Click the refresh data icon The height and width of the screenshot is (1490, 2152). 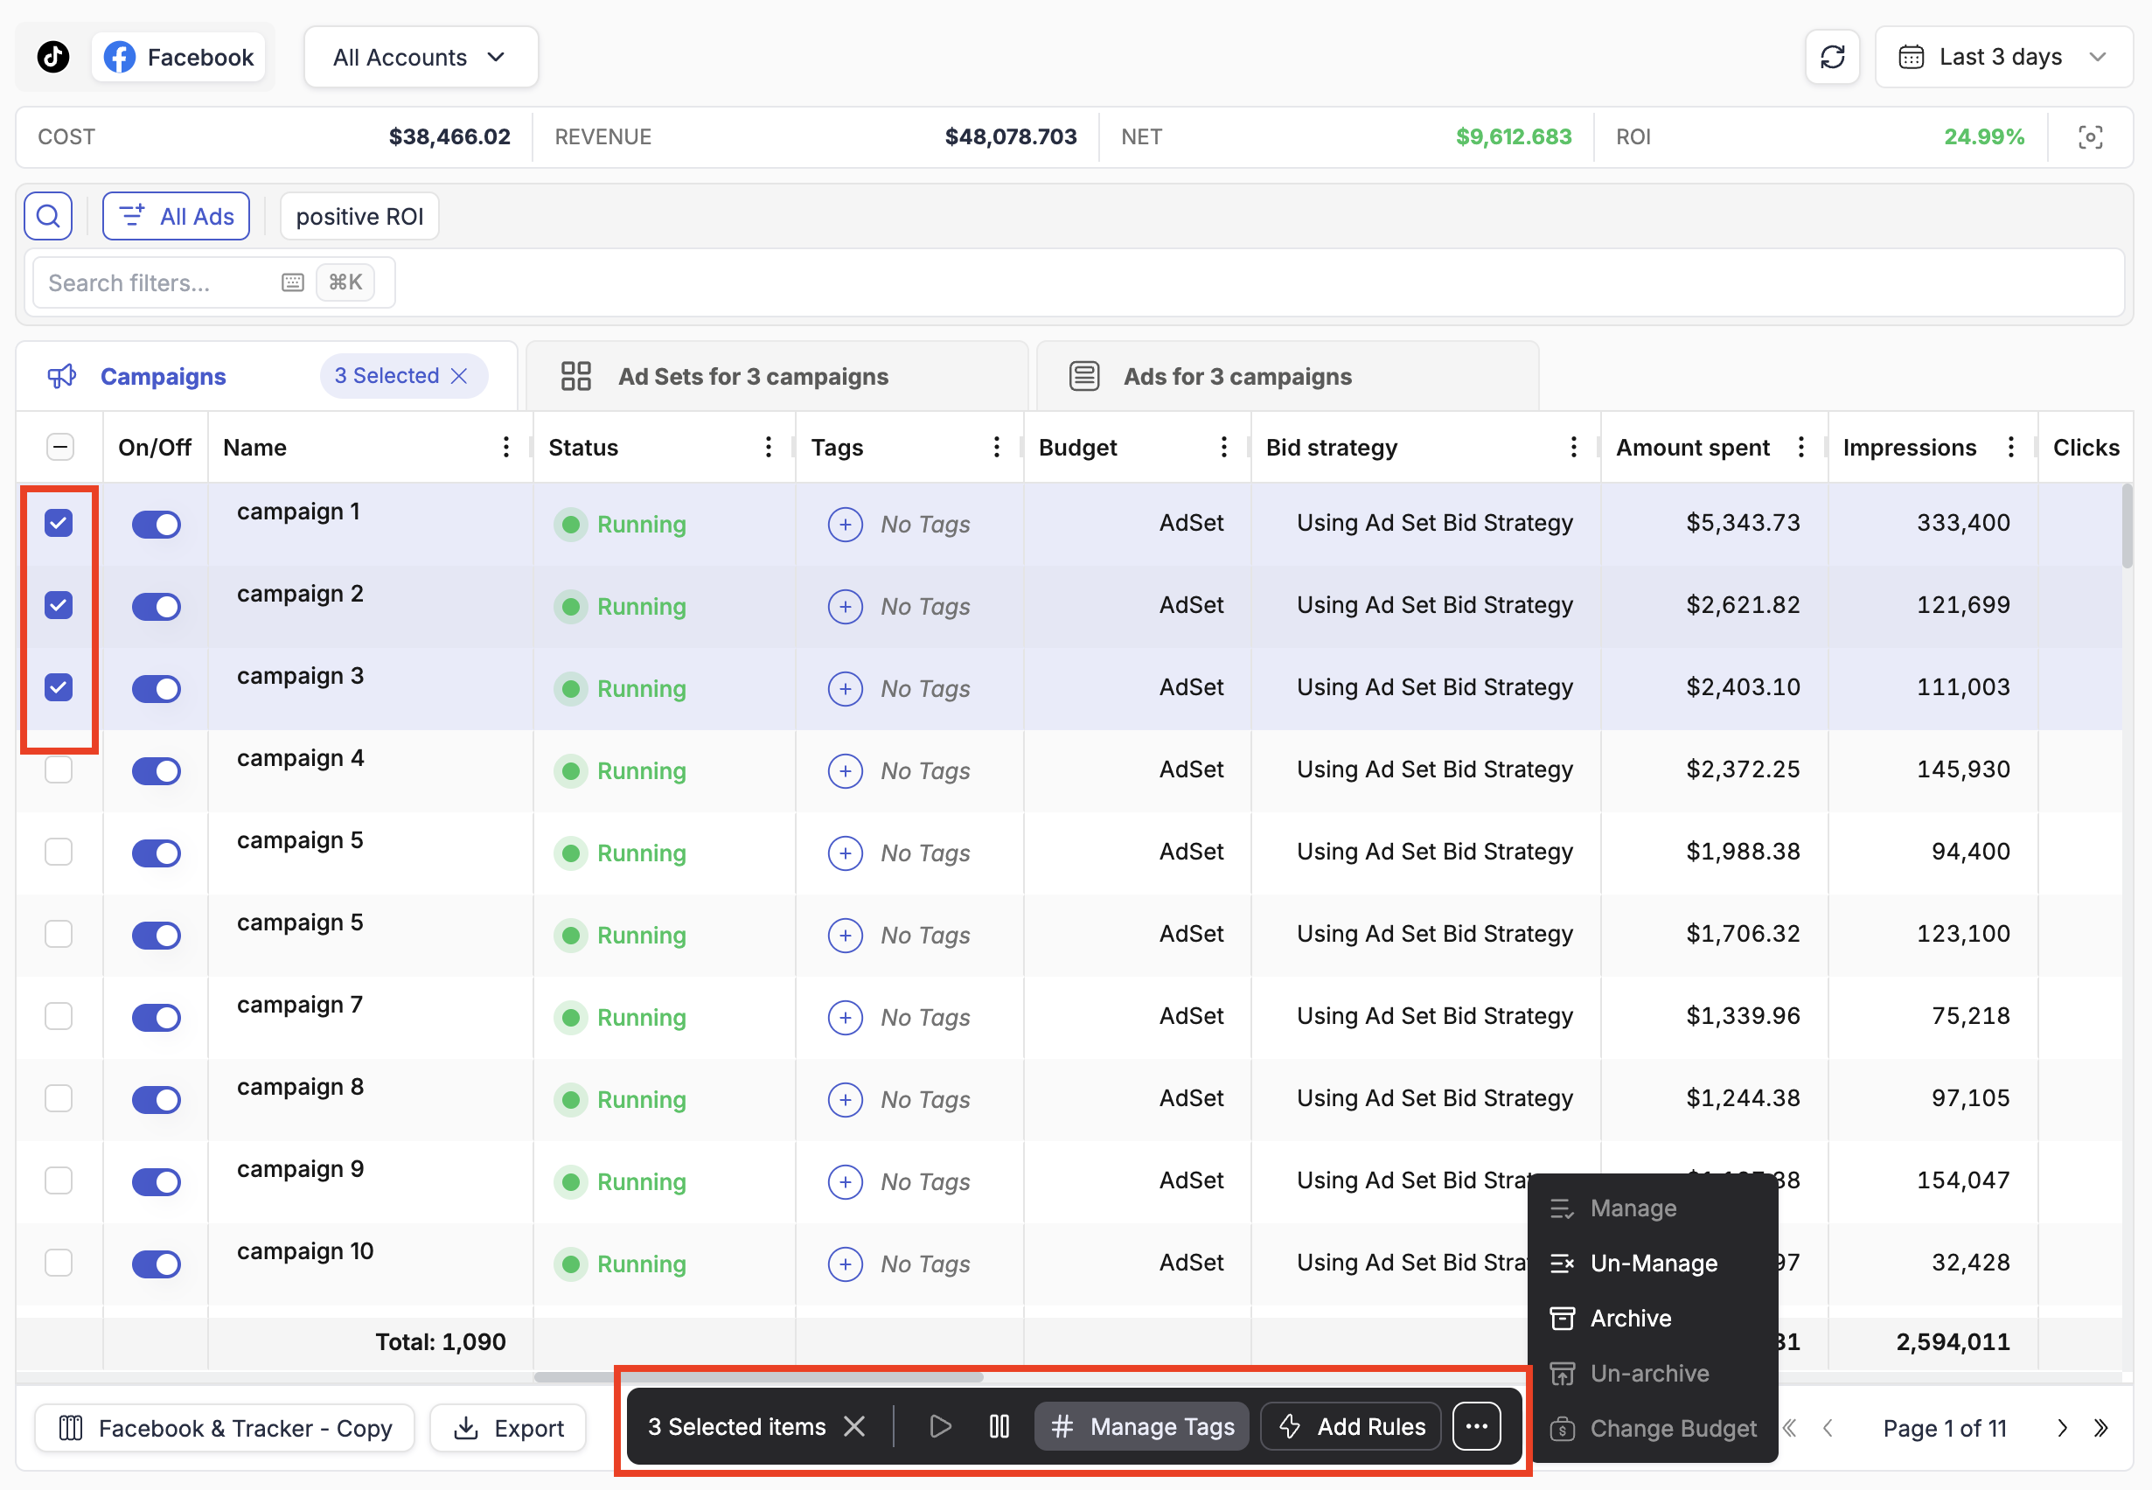(x=1832, y=57)
